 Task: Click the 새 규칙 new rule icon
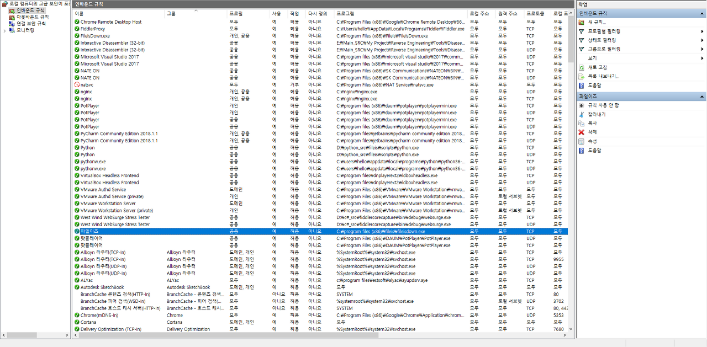581,22
